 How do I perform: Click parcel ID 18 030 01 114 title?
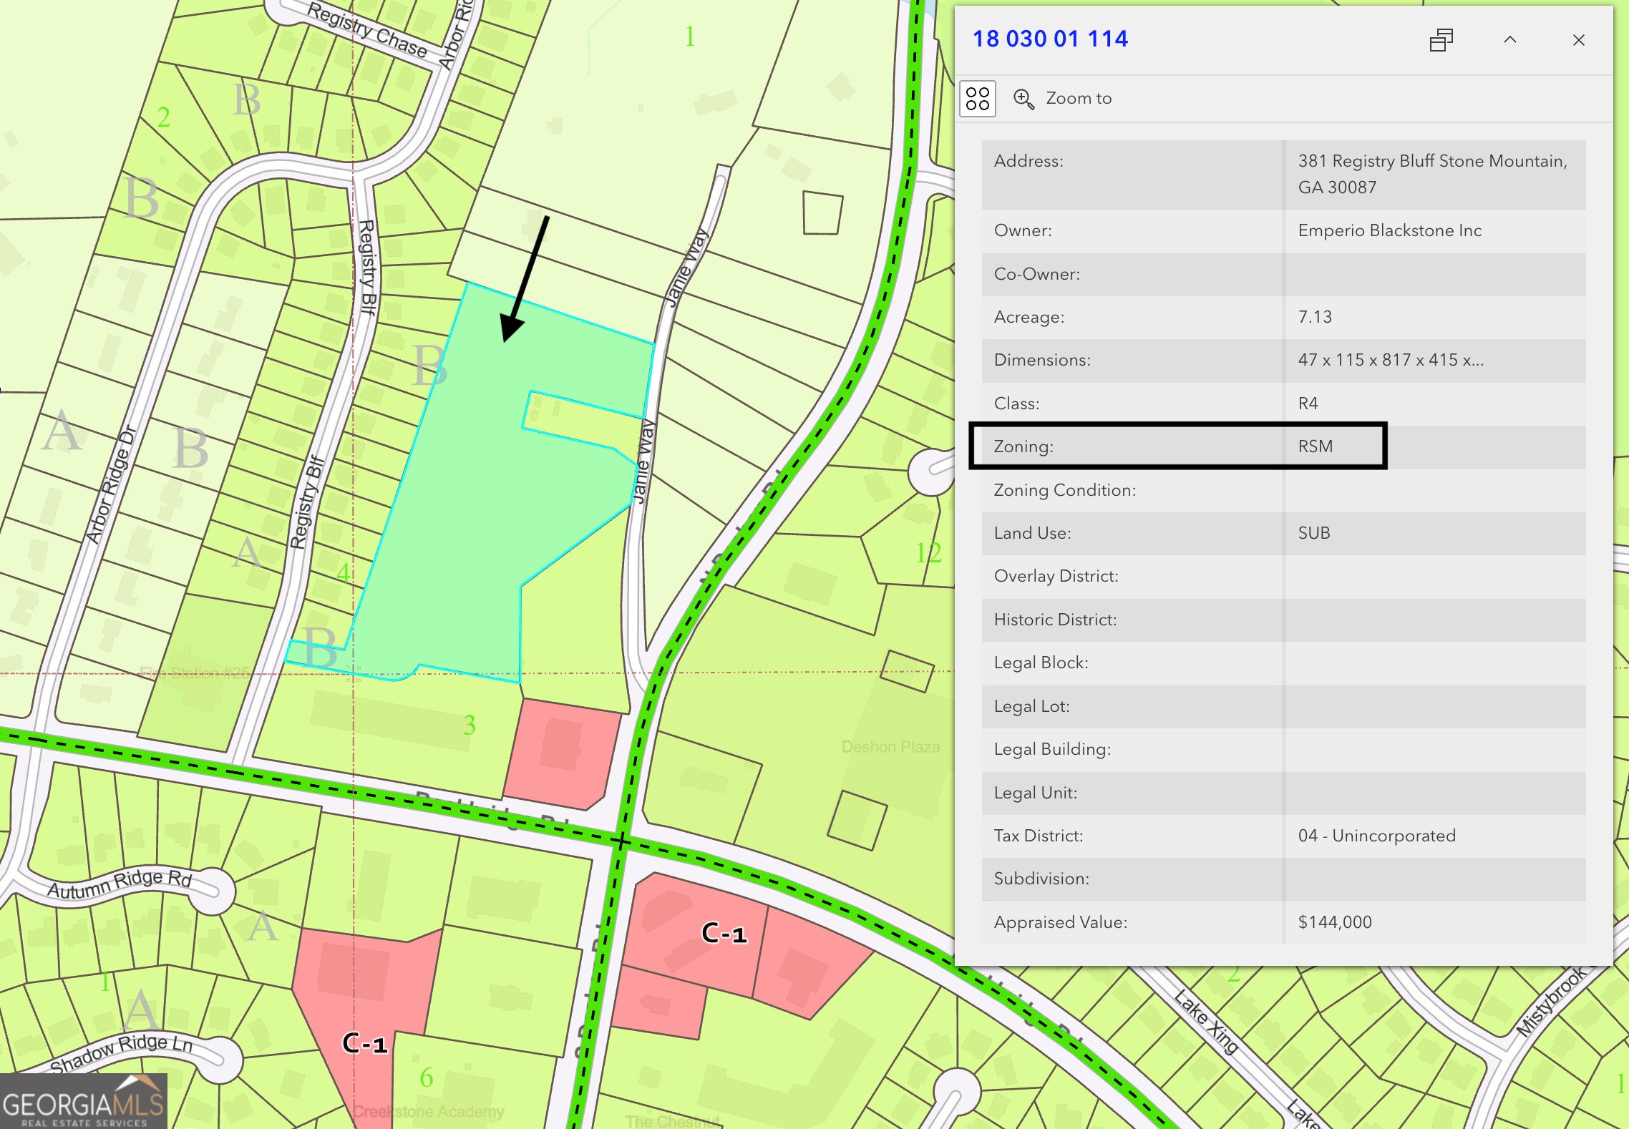[x=1049, y=39]
